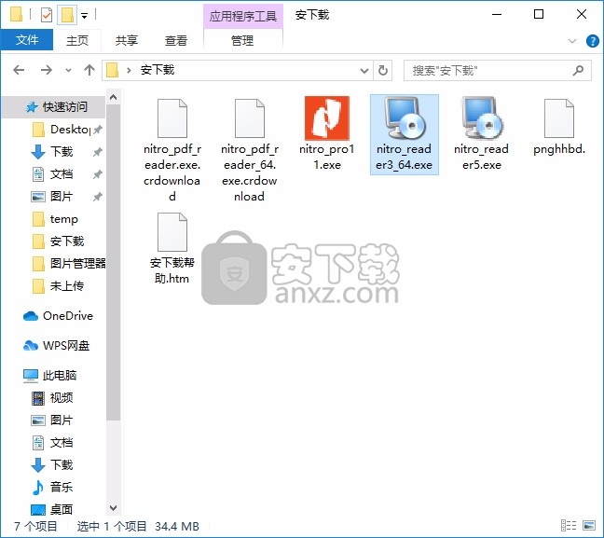Open 未上传 folder in sidebar
This screenshot has width=604, height=538.
[58, 286]
